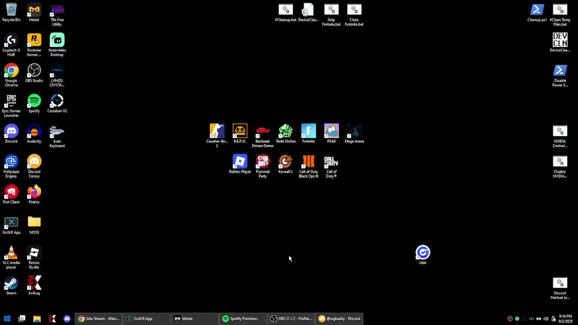Select the Logitech G HUB icon
The height and width of the screenshot is (325, 578).
point(11,45)
